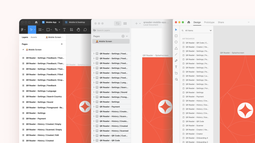Add a new page in Sketch Pages
The image size is (255, 143).
click(123, 36)
